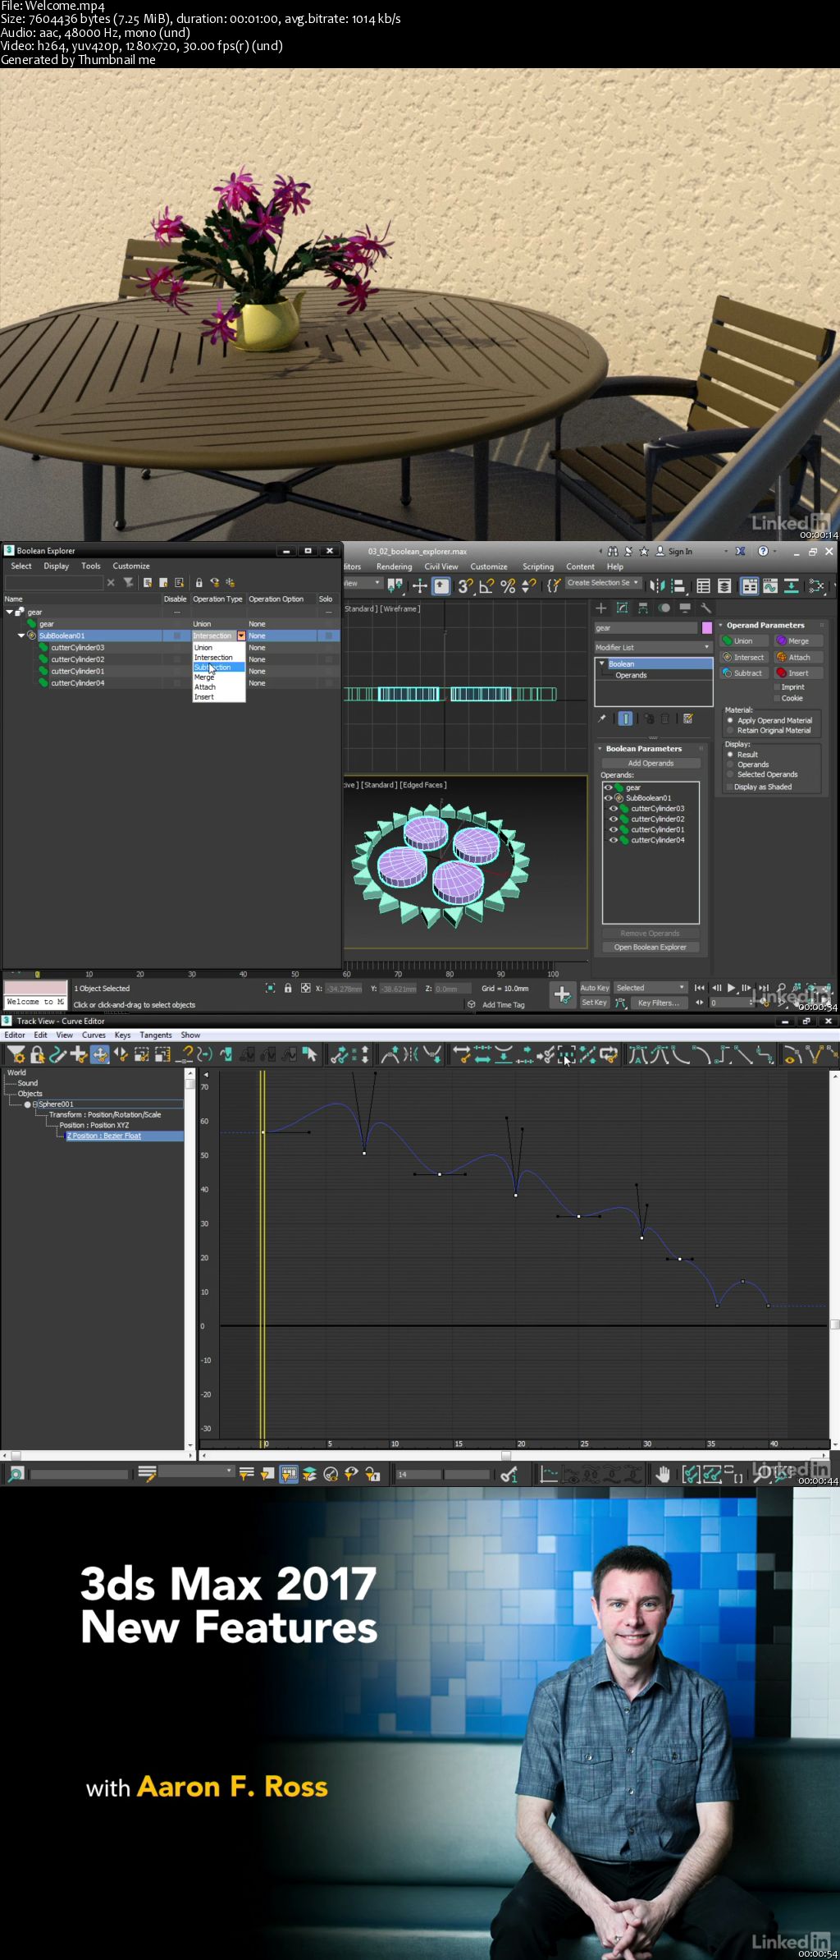This screenshot has width=840, height=1960.
Task: Click the selection lock icon in status bar
Action: (288, 988)
